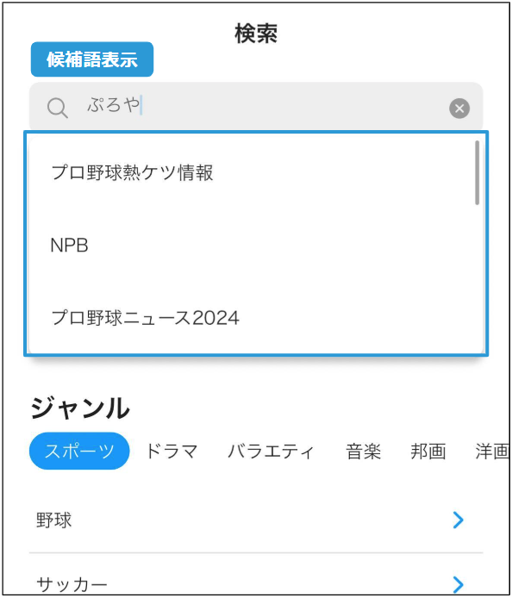Switch to the バラエティ genre
The image size is (512, 598).
tap(271, 451)
